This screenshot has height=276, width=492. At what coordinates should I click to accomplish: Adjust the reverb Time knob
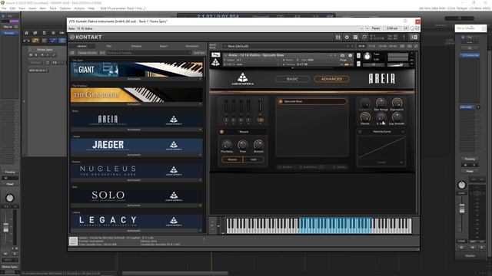[x=243, y=145]
